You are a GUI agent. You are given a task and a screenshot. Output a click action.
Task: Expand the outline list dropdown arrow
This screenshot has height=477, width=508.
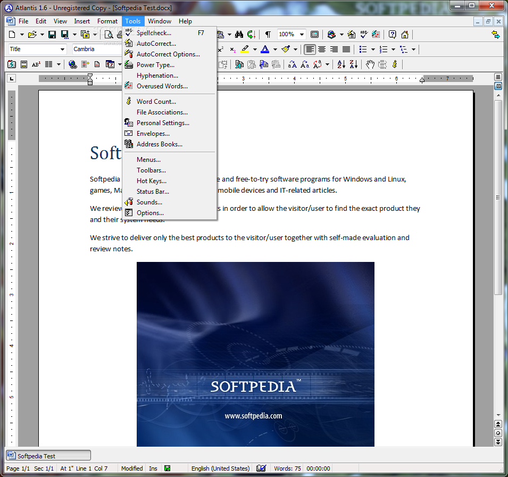point(413,50)
